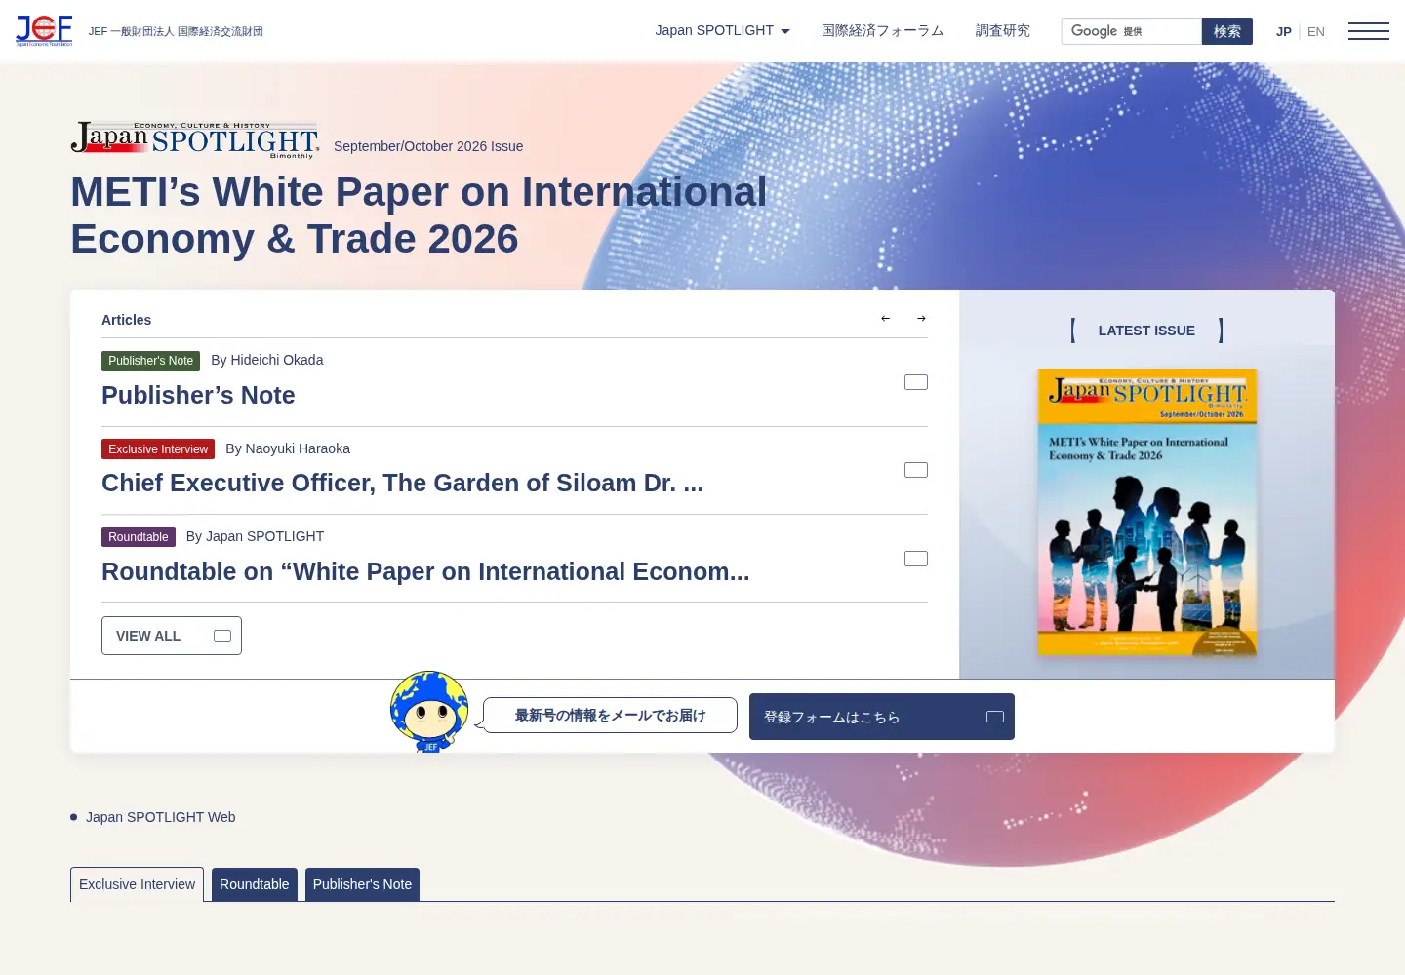Click the 最新号の情報をメールでお届け speech bubble
The width and height of the screenshot is (1405, 975).
pyautogui.click(x=610, y=715)
